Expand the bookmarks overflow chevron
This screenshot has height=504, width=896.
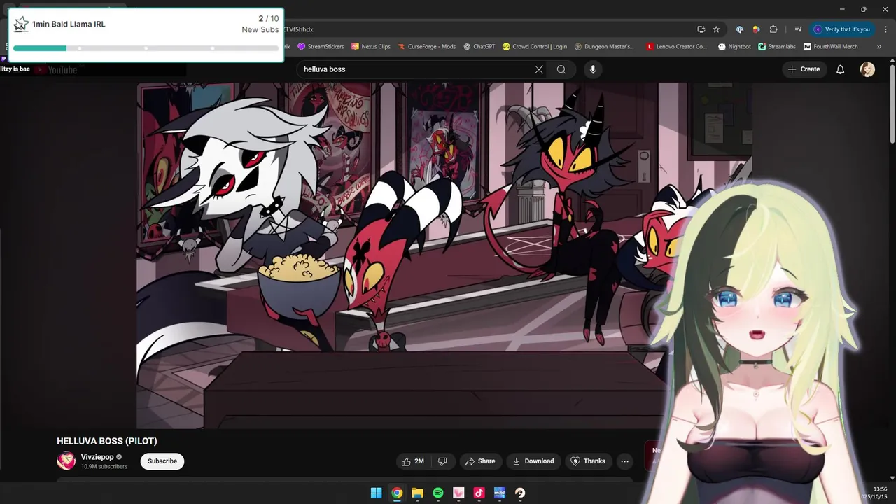(879, 47)
